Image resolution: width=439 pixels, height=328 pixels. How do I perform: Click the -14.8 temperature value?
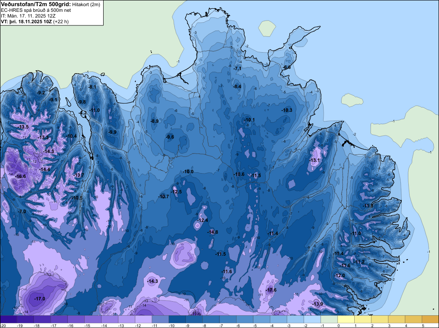pyautogui.click(x=213, y=232)
